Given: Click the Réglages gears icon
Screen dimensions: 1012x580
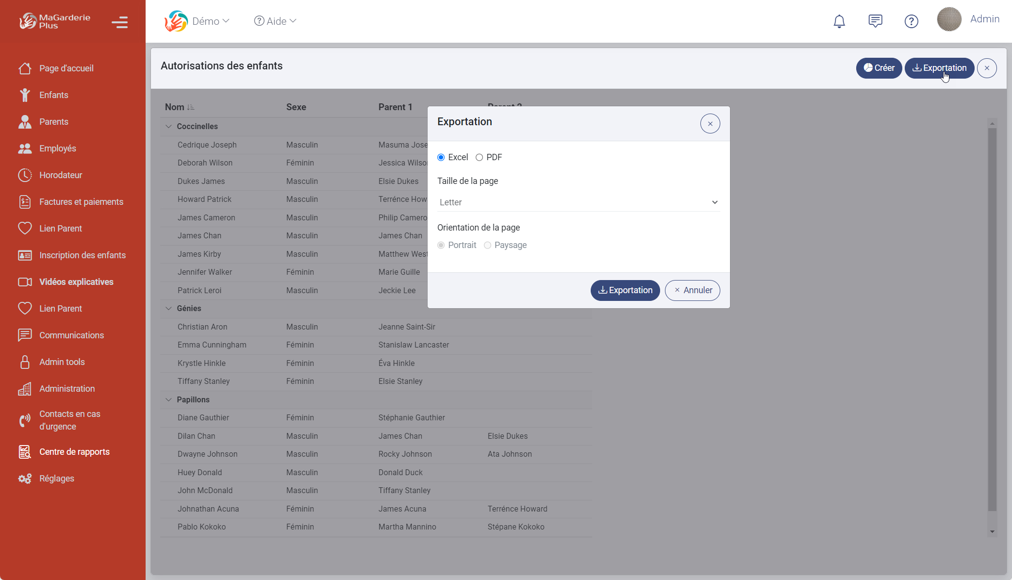Looking at the screenshot, I should [x=25, y=479].
